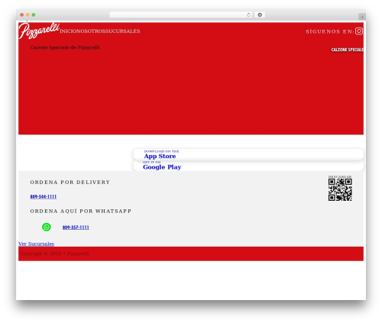382x323 pixels.
Task: Click the browser extension icon beside address bar
Action: (x=260, y=15)
